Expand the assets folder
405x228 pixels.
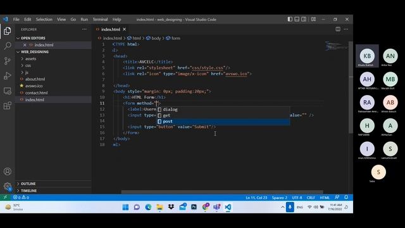click(x=53, y=59)
